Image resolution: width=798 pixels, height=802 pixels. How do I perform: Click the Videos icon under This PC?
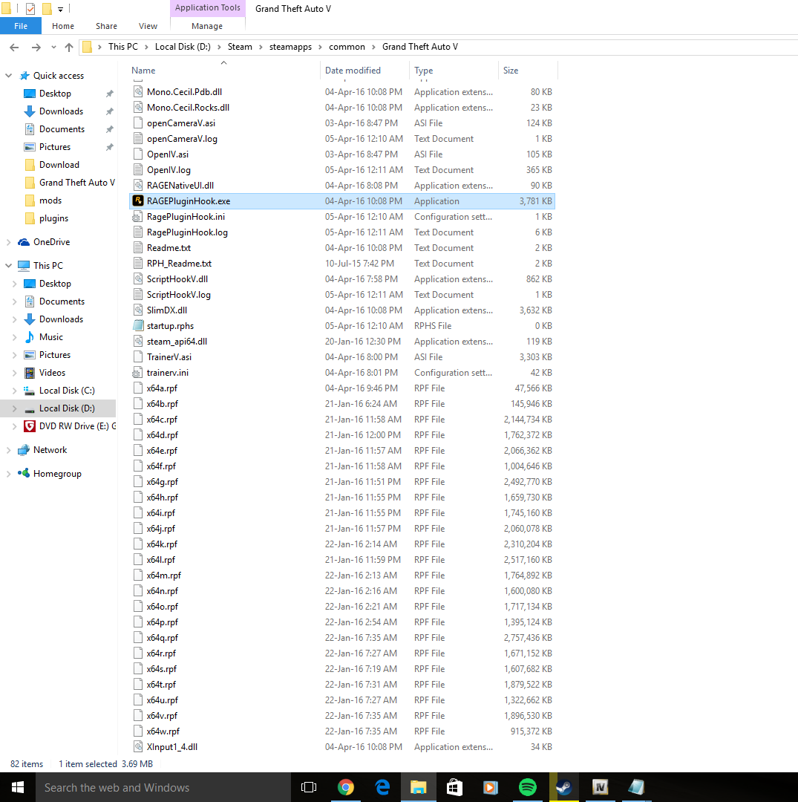[30, 373]
